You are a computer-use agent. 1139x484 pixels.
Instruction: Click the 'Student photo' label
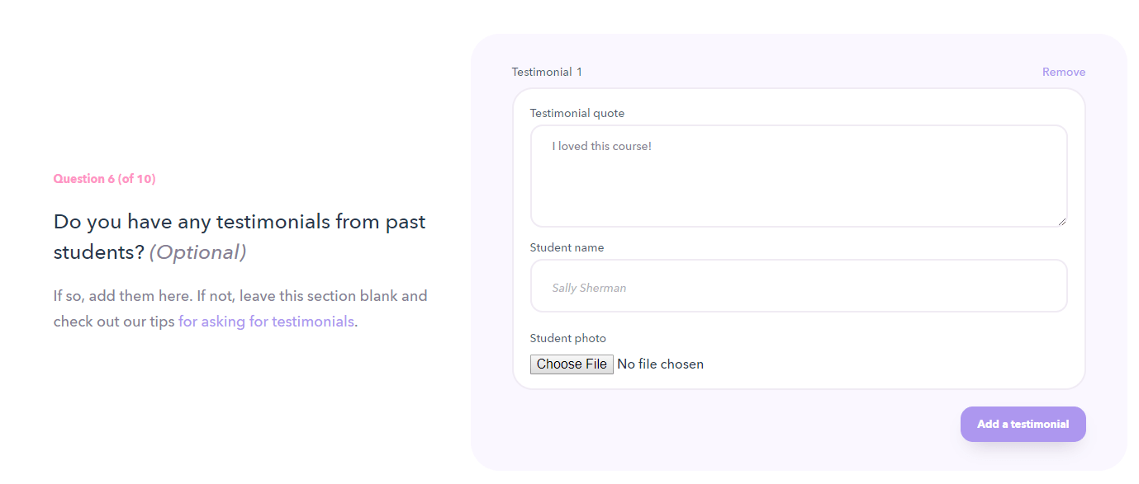pos(567,338)
